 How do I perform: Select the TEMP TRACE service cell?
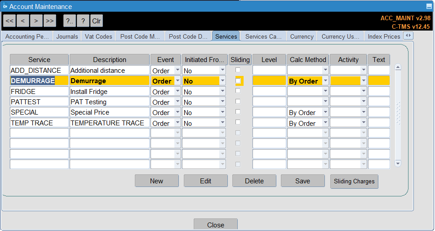click(x=39, y=123)
